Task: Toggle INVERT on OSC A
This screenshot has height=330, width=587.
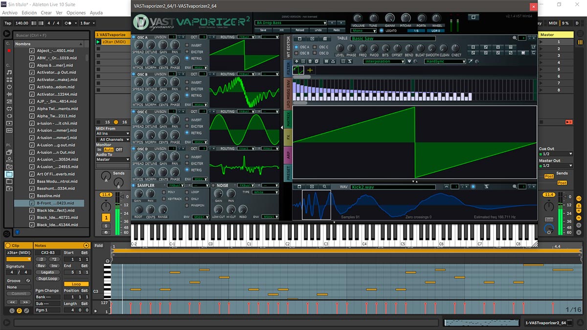Action: pos(187,45)
